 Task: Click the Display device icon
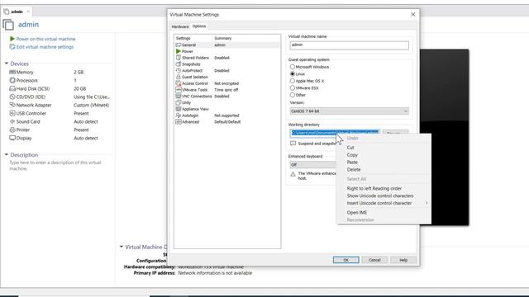[x=12, y=138]
